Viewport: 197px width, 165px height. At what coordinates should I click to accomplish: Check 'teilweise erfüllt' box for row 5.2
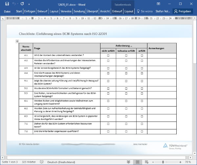point(126,88)
